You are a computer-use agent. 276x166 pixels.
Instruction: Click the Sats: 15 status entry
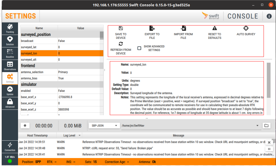point(91,162)
